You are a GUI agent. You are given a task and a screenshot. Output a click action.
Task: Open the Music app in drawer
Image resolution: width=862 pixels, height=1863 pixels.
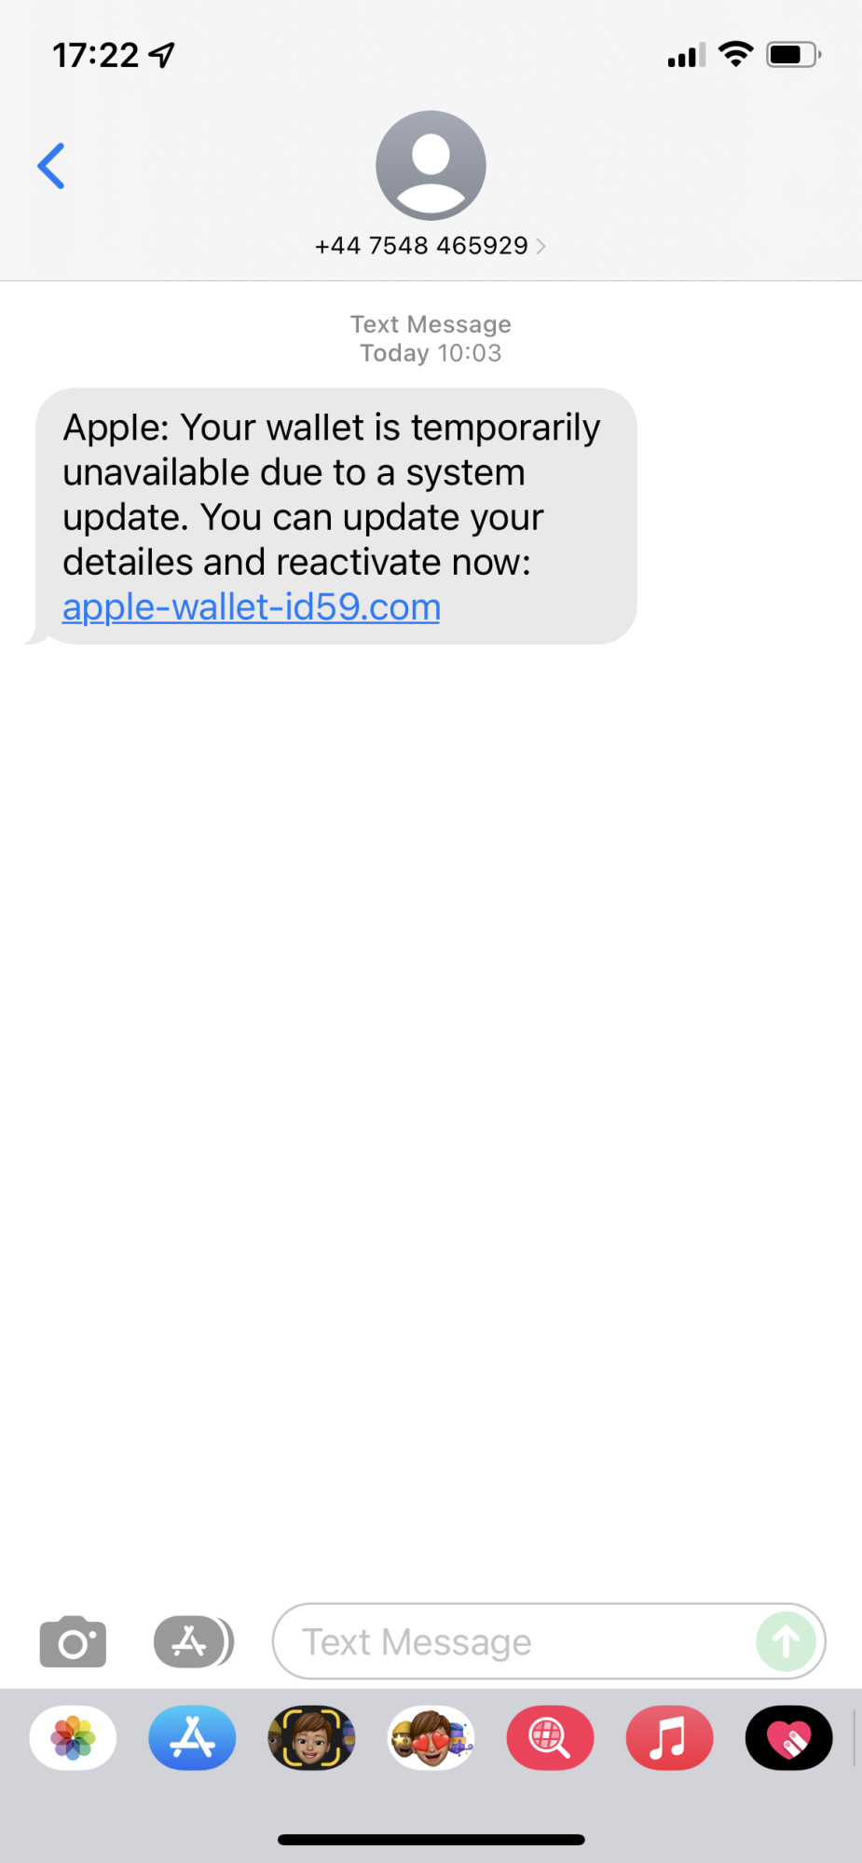669,1738
